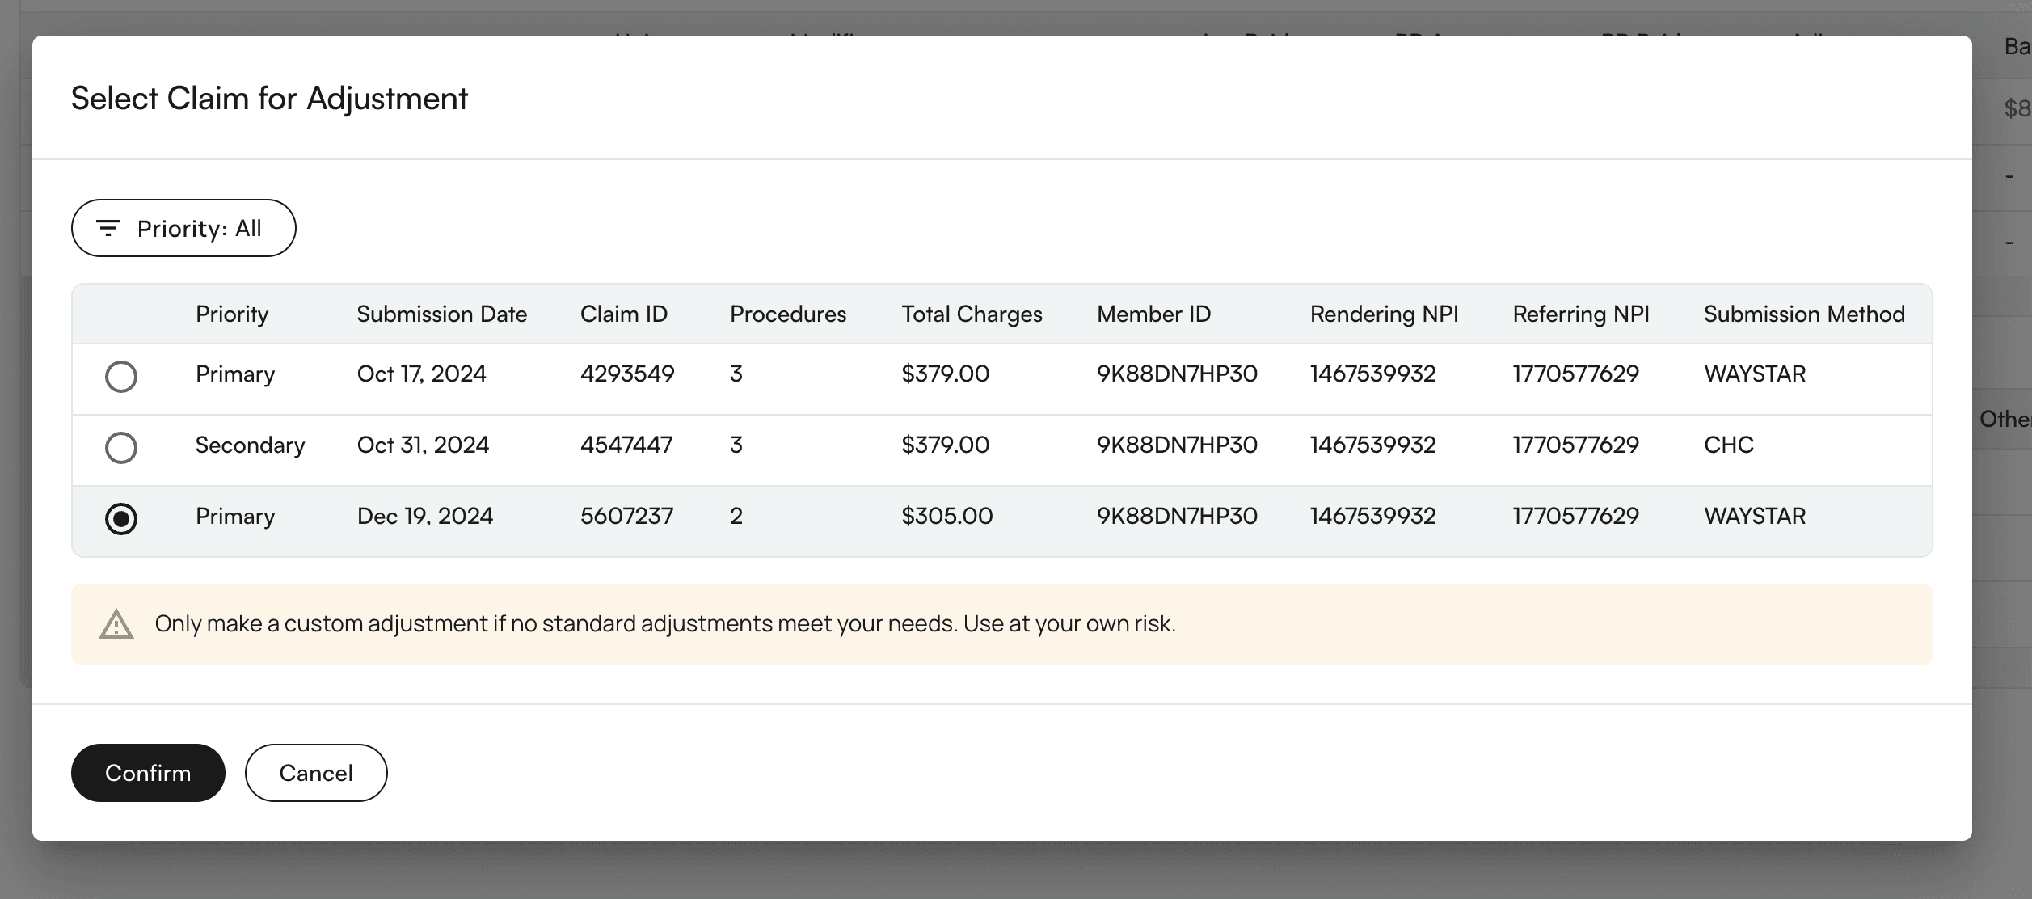Click the Submission Date column header
The width and height of the screenshot is (2032, 899).
441,314
